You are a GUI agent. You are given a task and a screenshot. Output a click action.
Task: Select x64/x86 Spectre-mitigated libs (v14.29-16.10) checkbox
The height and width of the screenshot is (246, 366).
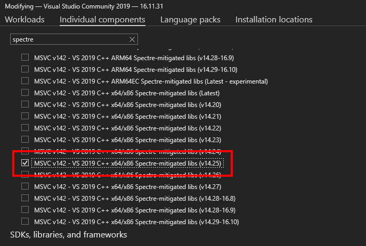coord(25,222)
